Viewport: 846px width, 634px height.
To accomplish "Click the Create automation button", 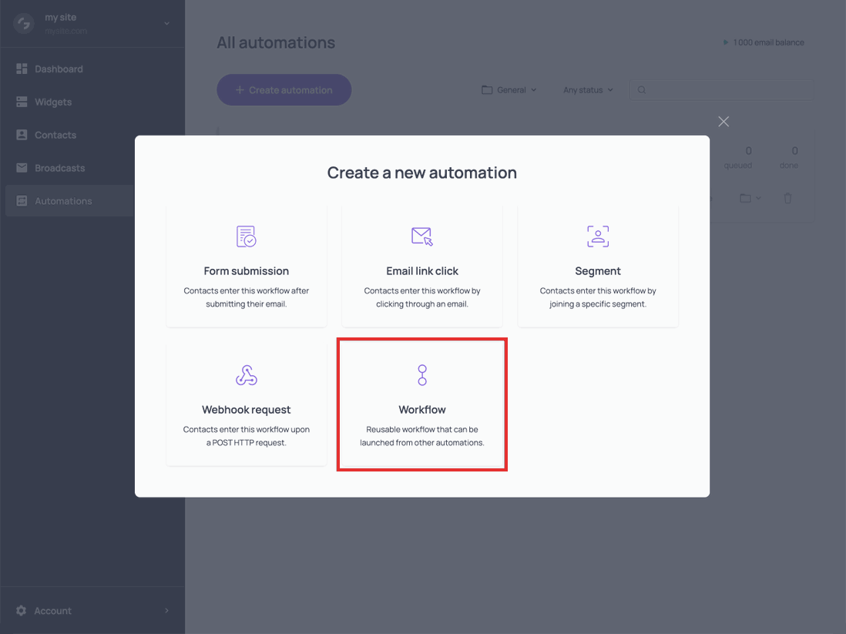I will (x=284, y=89).
